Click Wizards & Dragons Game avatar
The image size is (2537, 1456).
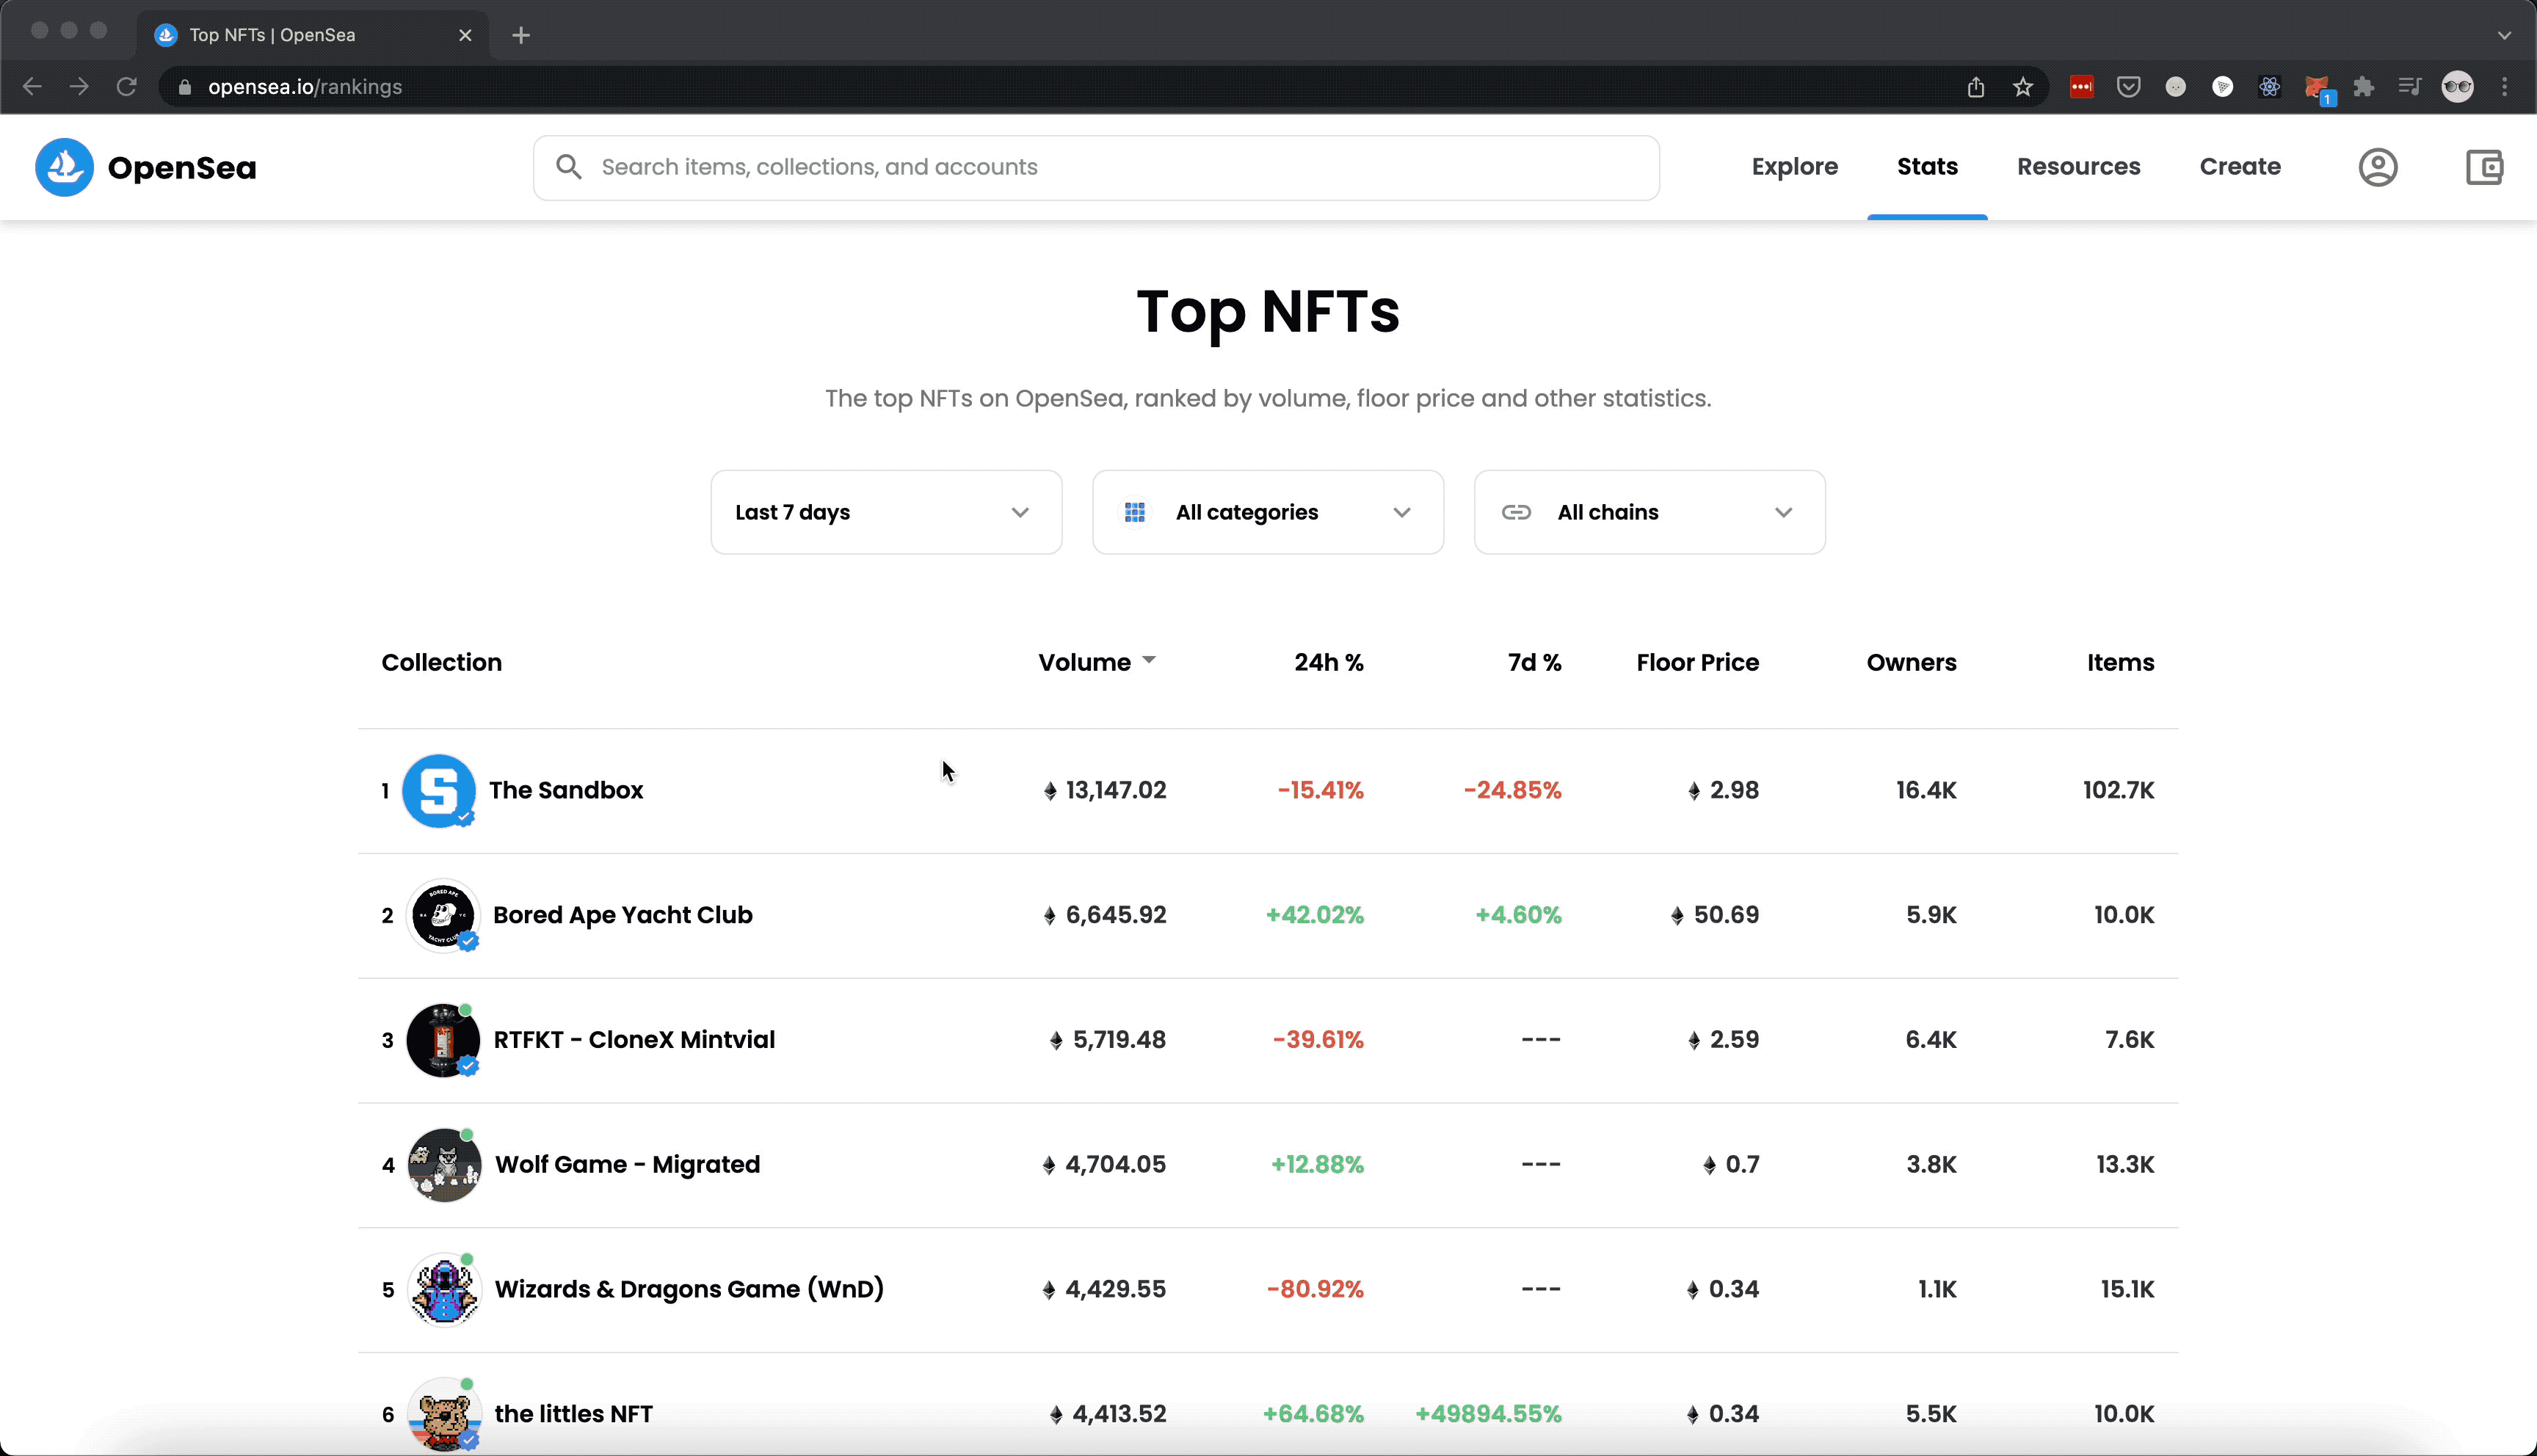click(x=444, y=1290)
